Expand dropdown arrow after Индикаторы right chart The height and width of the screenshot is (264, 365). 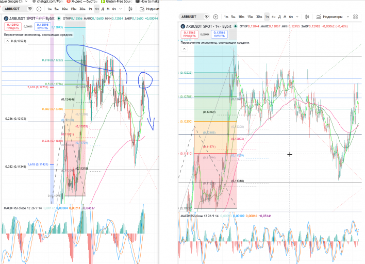click(x=348, y=17)
